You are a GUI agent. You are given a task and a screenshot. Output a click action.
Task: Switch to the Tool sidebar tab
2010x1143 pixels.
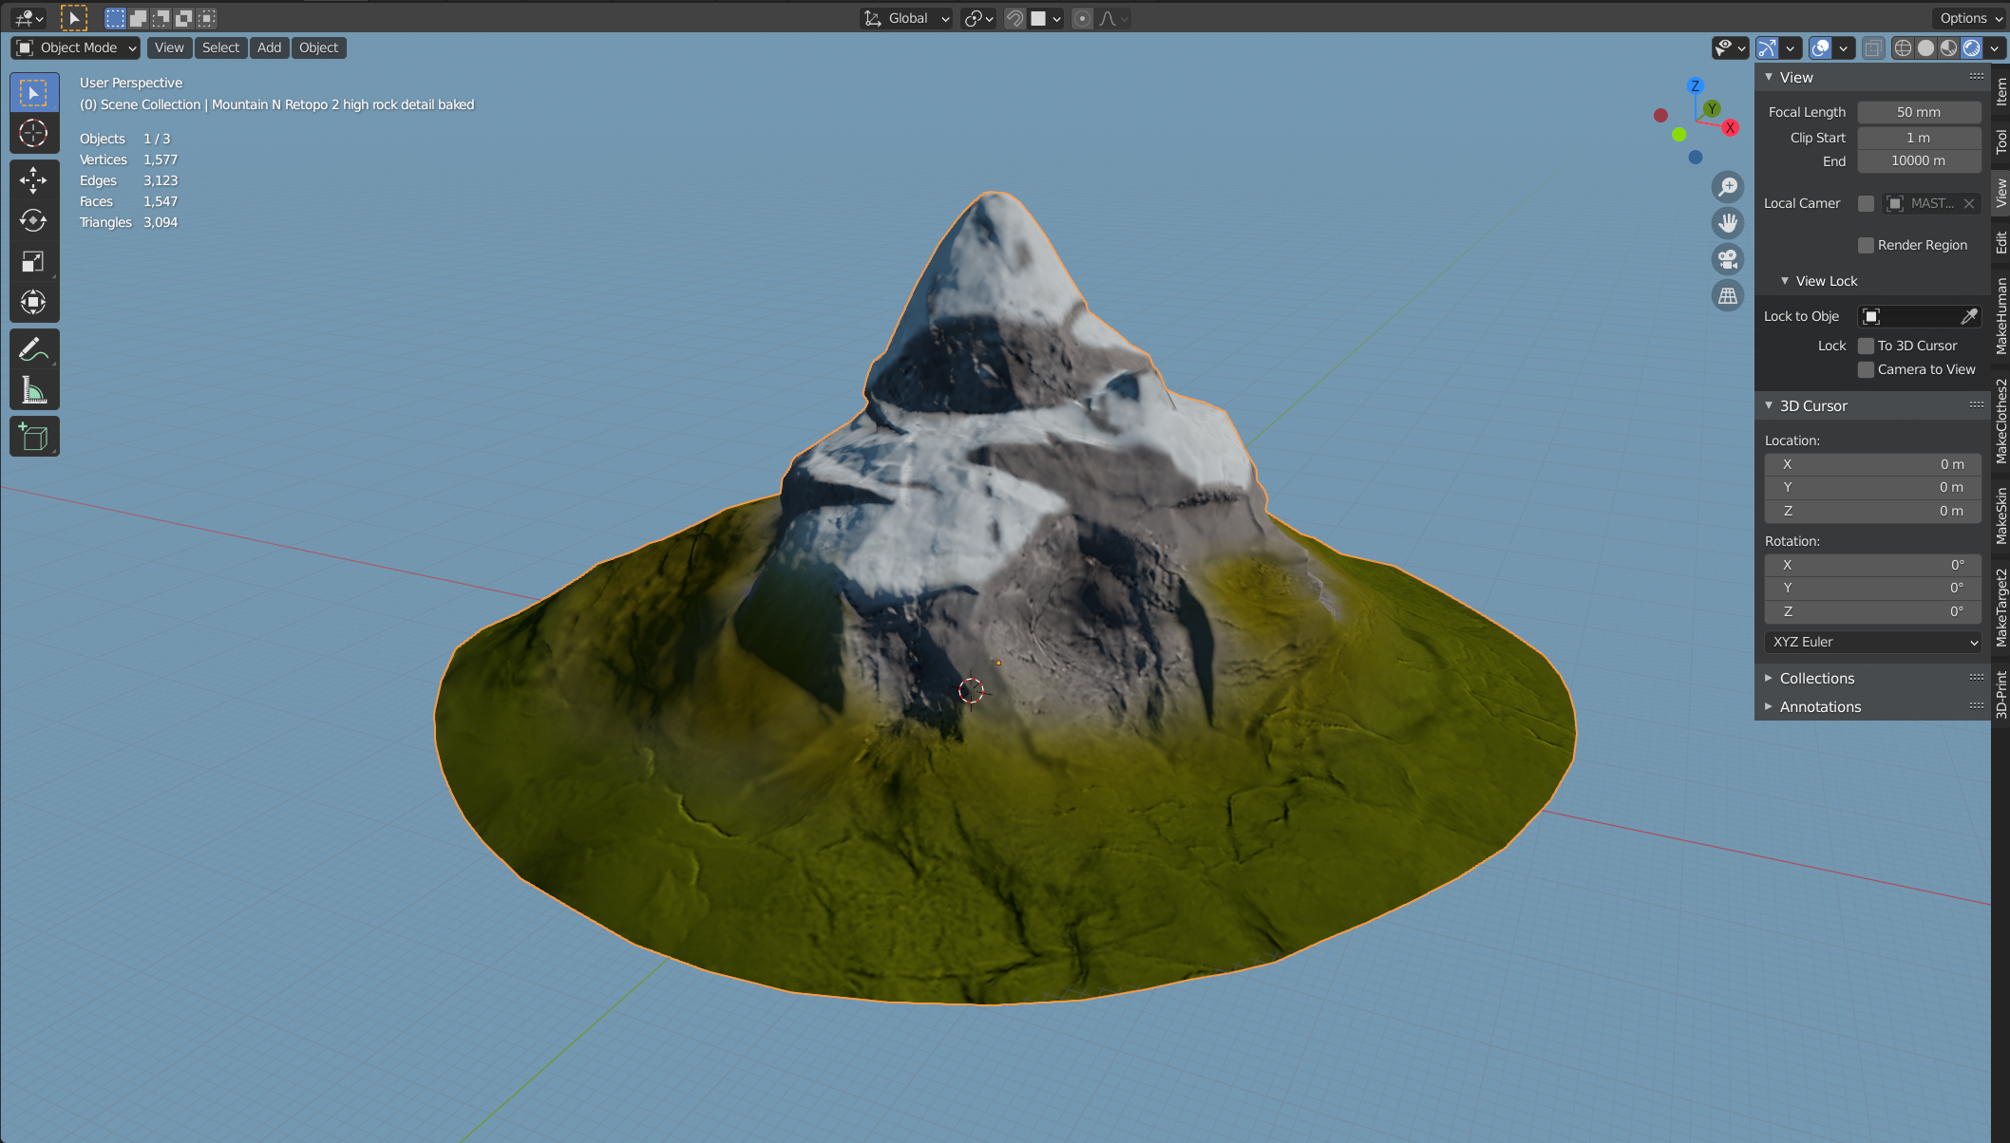2001,141
